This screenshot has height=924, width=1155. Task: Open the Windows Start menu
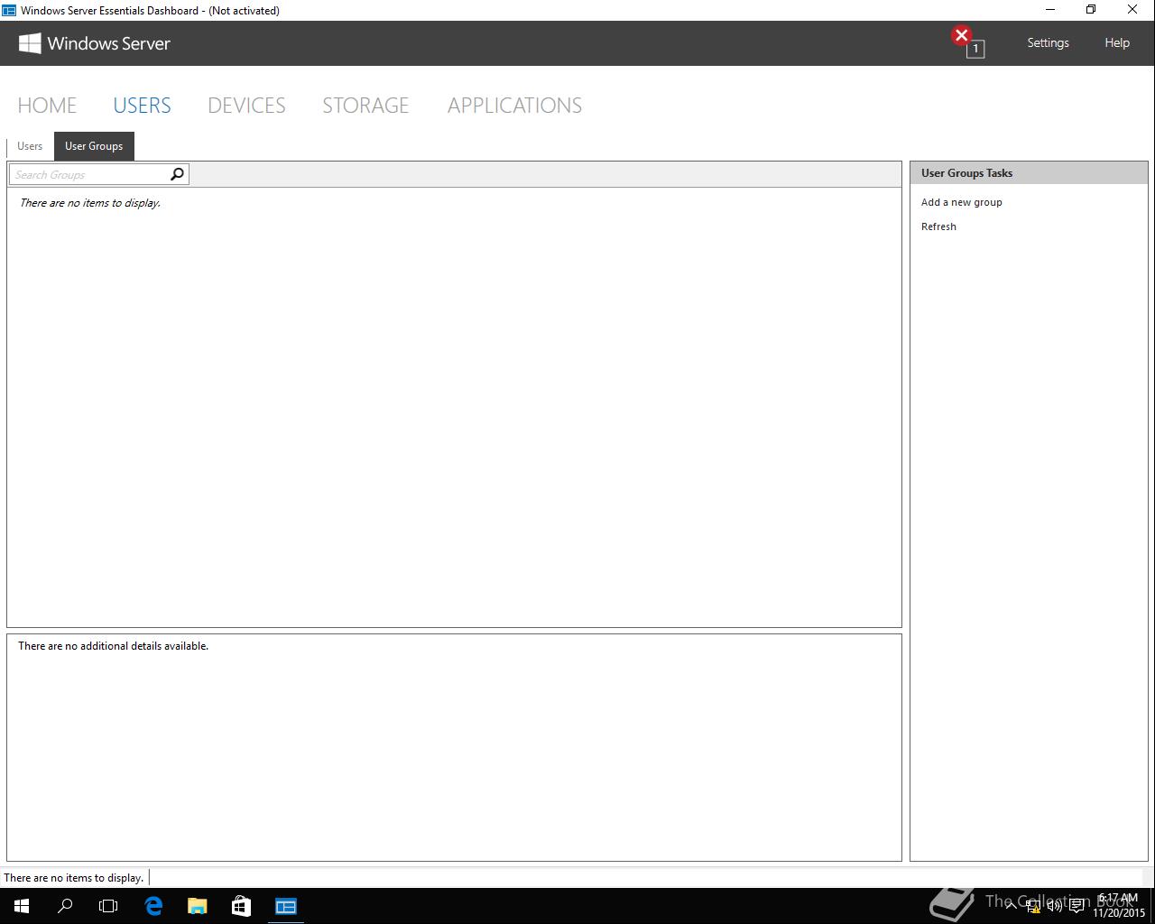pos(22,906)
